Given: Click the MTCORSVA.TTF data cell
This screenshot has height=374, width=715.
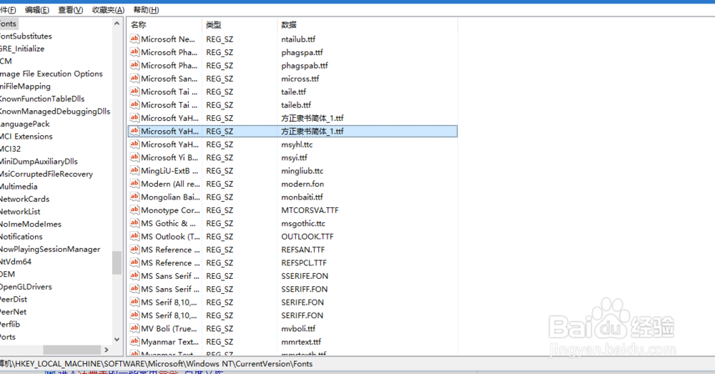Looking at the screenshot, I should tap(310, 210).
